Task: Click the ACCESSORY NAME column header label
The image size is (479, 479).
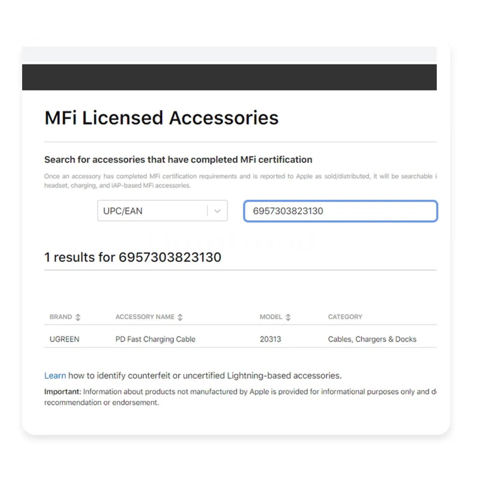Action: tap(145, 317)
